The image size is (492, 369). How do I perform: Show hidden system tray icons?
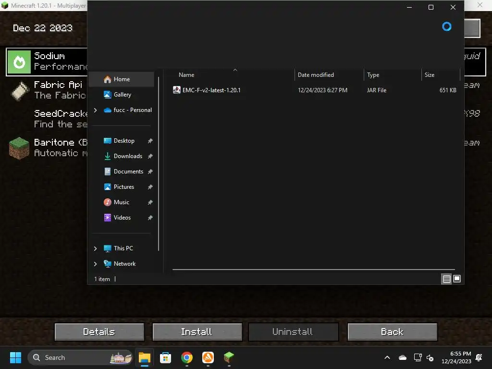388,357
